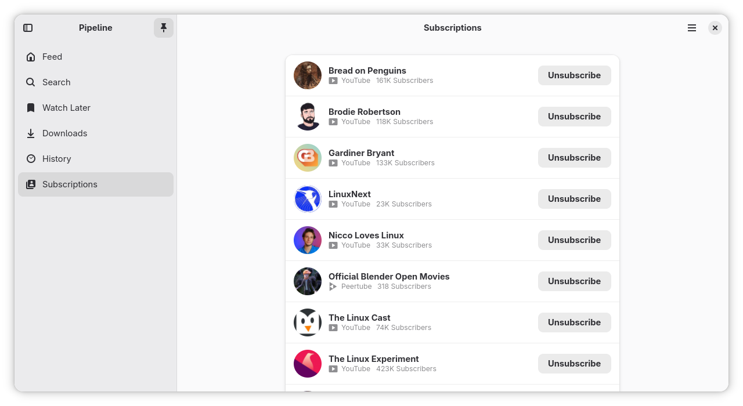The height and width of the screenshot is (406, 743).
Task: Unsubscribe from Nicco Loves Linux
Action: coord(575,240)
